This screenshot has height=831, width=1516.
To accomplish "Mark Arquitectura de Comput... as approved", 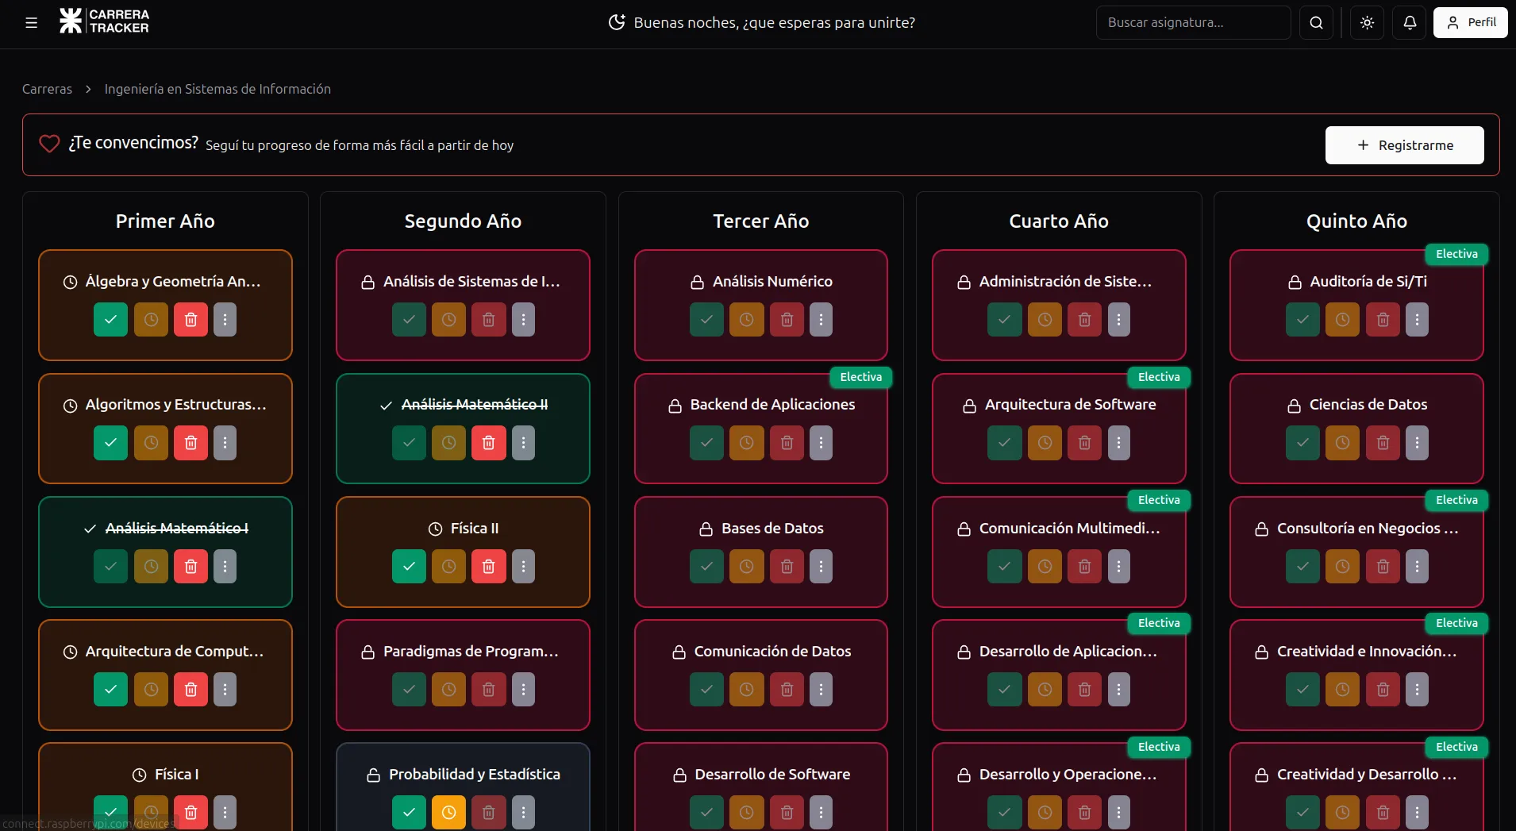I will 110,690.
